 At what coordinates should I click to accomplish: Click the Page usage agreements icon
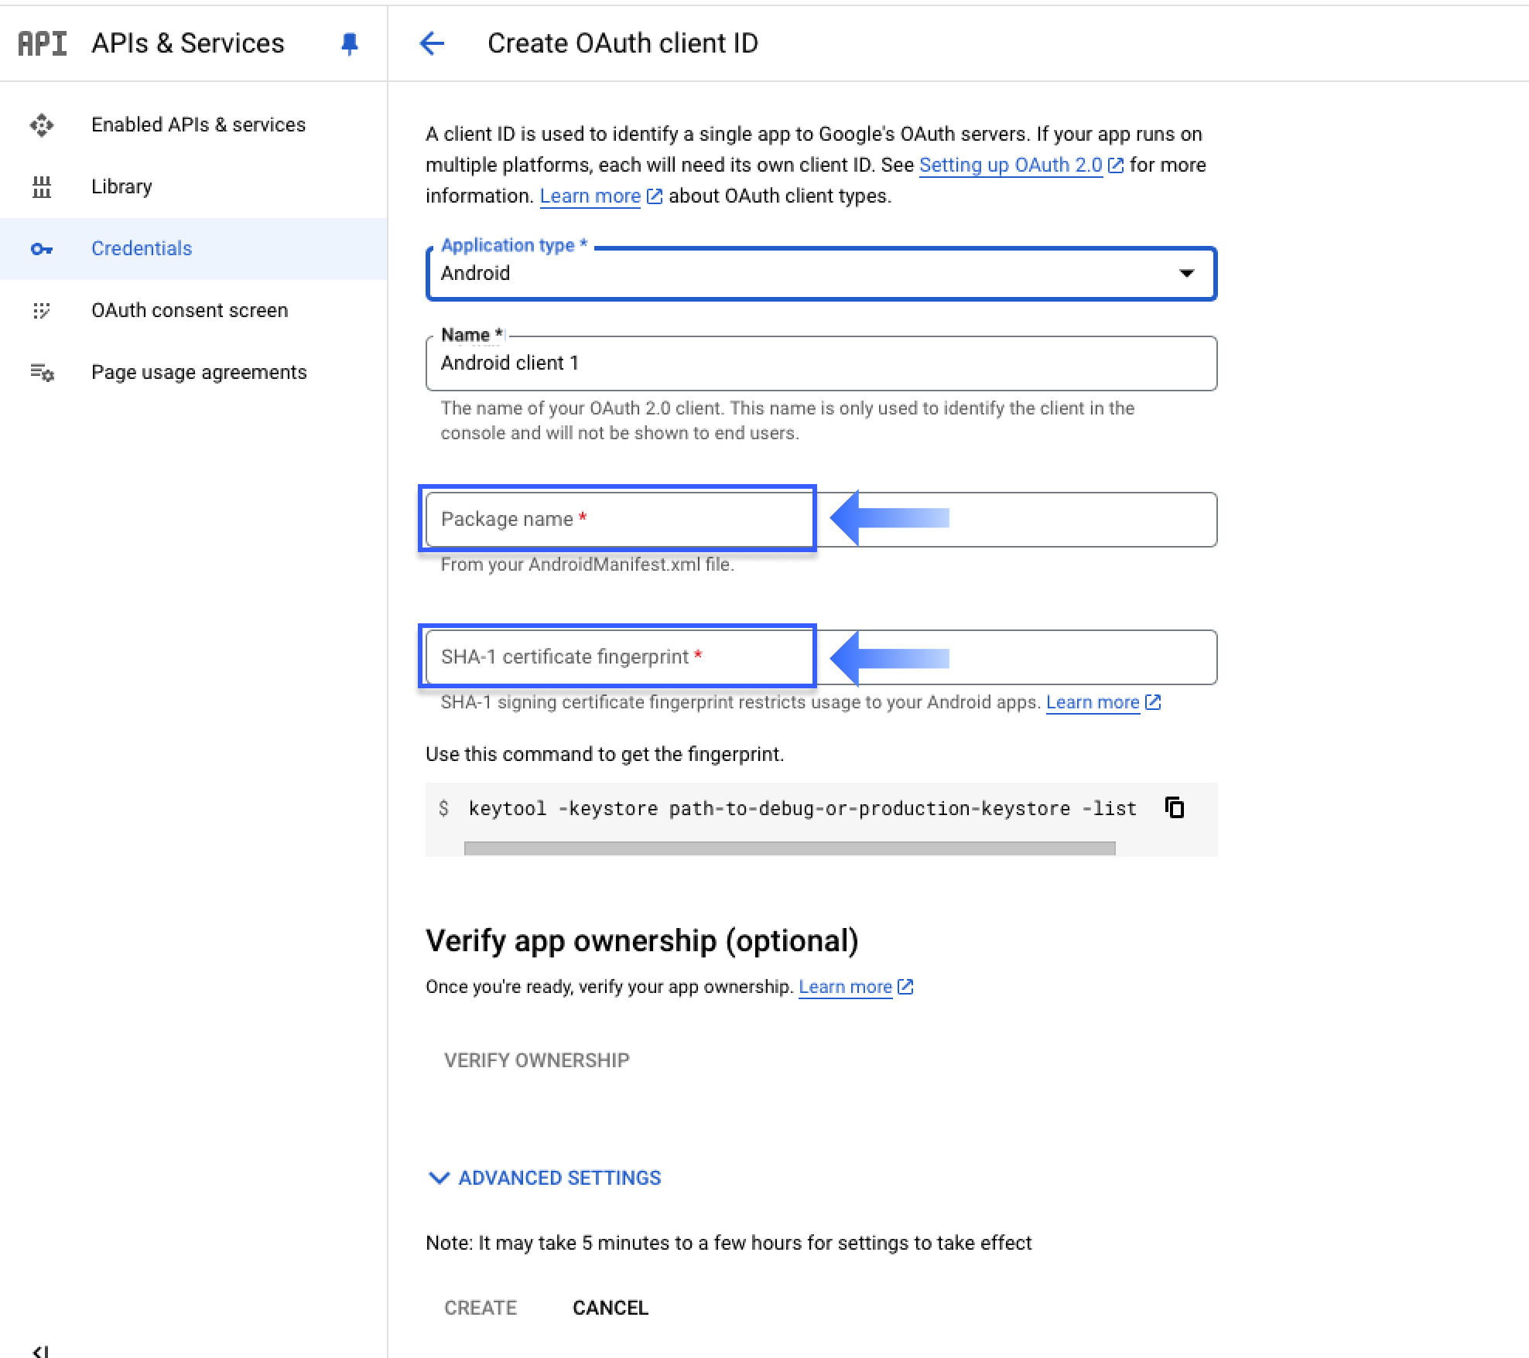(x=43, y=372)
